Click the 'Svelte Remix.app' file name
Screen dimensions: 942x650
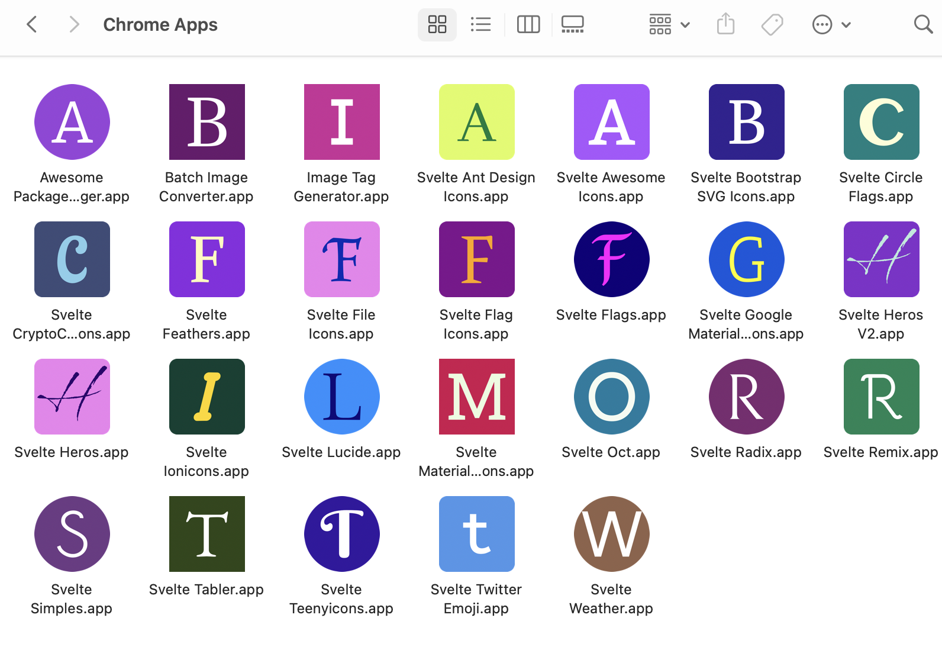[x=881, y=452]
